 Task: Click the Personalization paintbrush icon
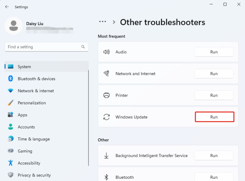[11, 103]
